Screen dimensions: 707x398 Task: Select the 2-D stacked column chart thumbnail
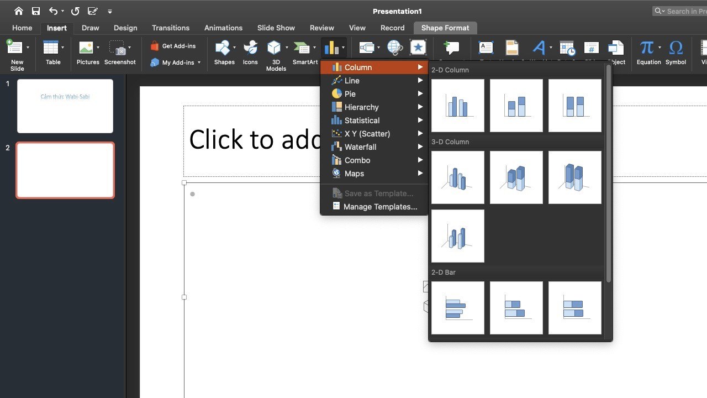[516, 106]
